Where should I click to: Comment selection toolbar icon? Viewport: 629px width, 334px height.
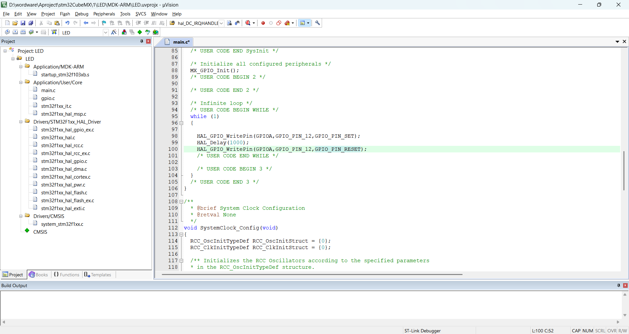coord(154,23)
